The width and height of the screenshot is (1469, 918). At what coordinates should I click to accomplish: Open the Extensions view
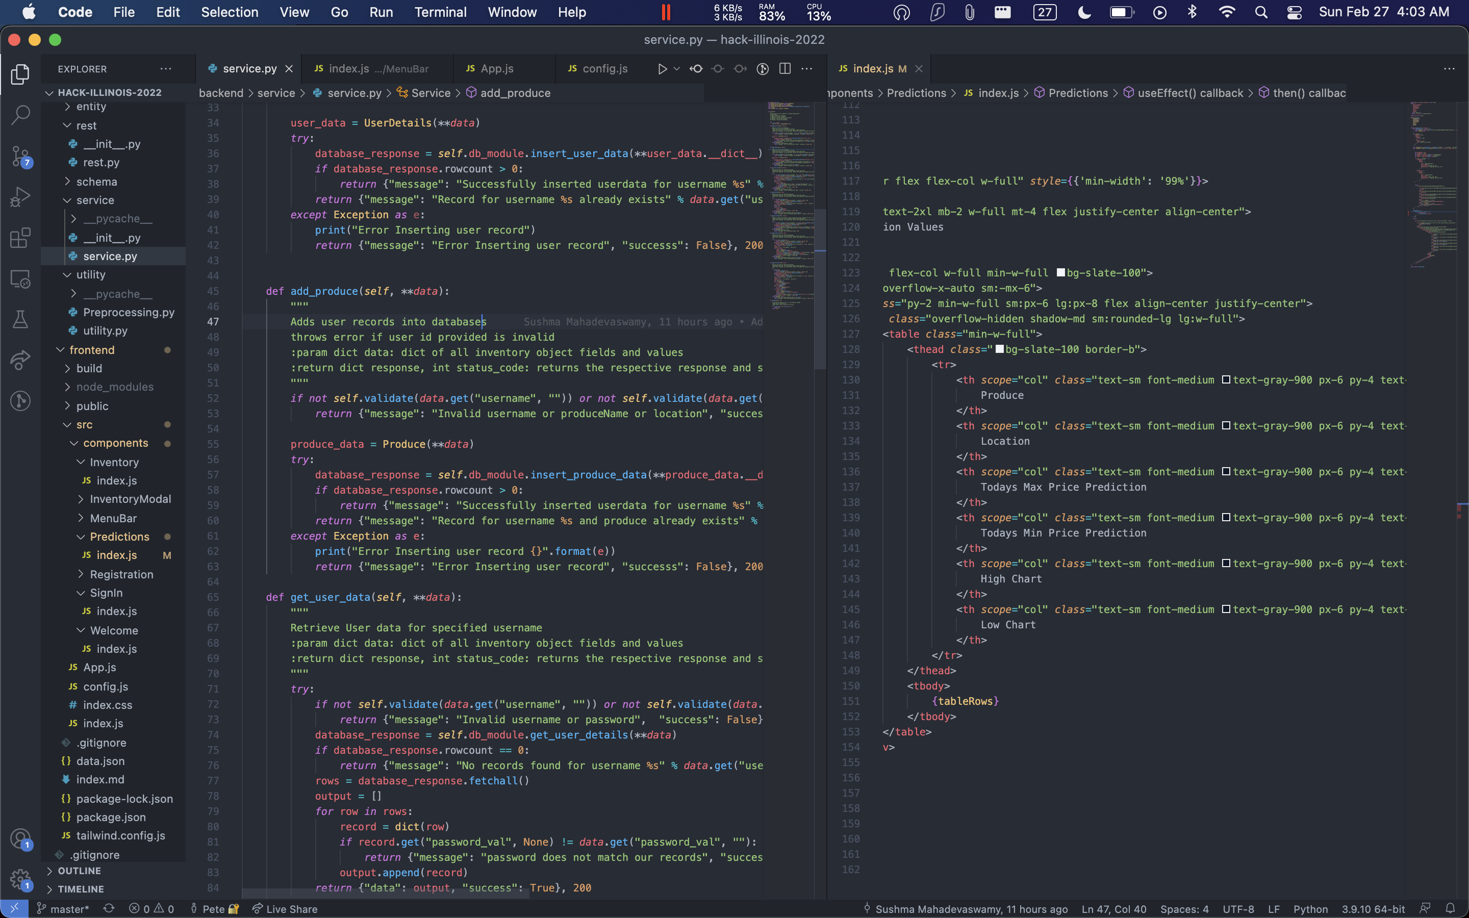(x=20, y=238)
